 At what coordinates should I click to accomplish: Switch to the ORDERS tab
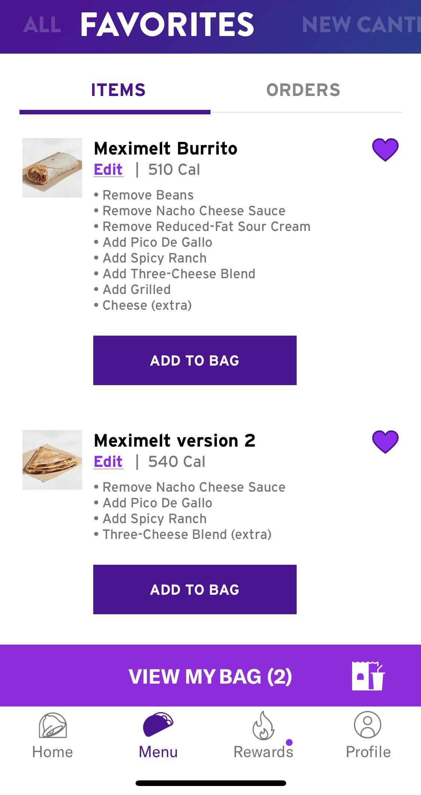pos(303,90)
